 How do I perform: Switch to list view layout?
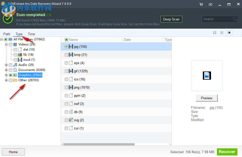(x=222, y=33)
